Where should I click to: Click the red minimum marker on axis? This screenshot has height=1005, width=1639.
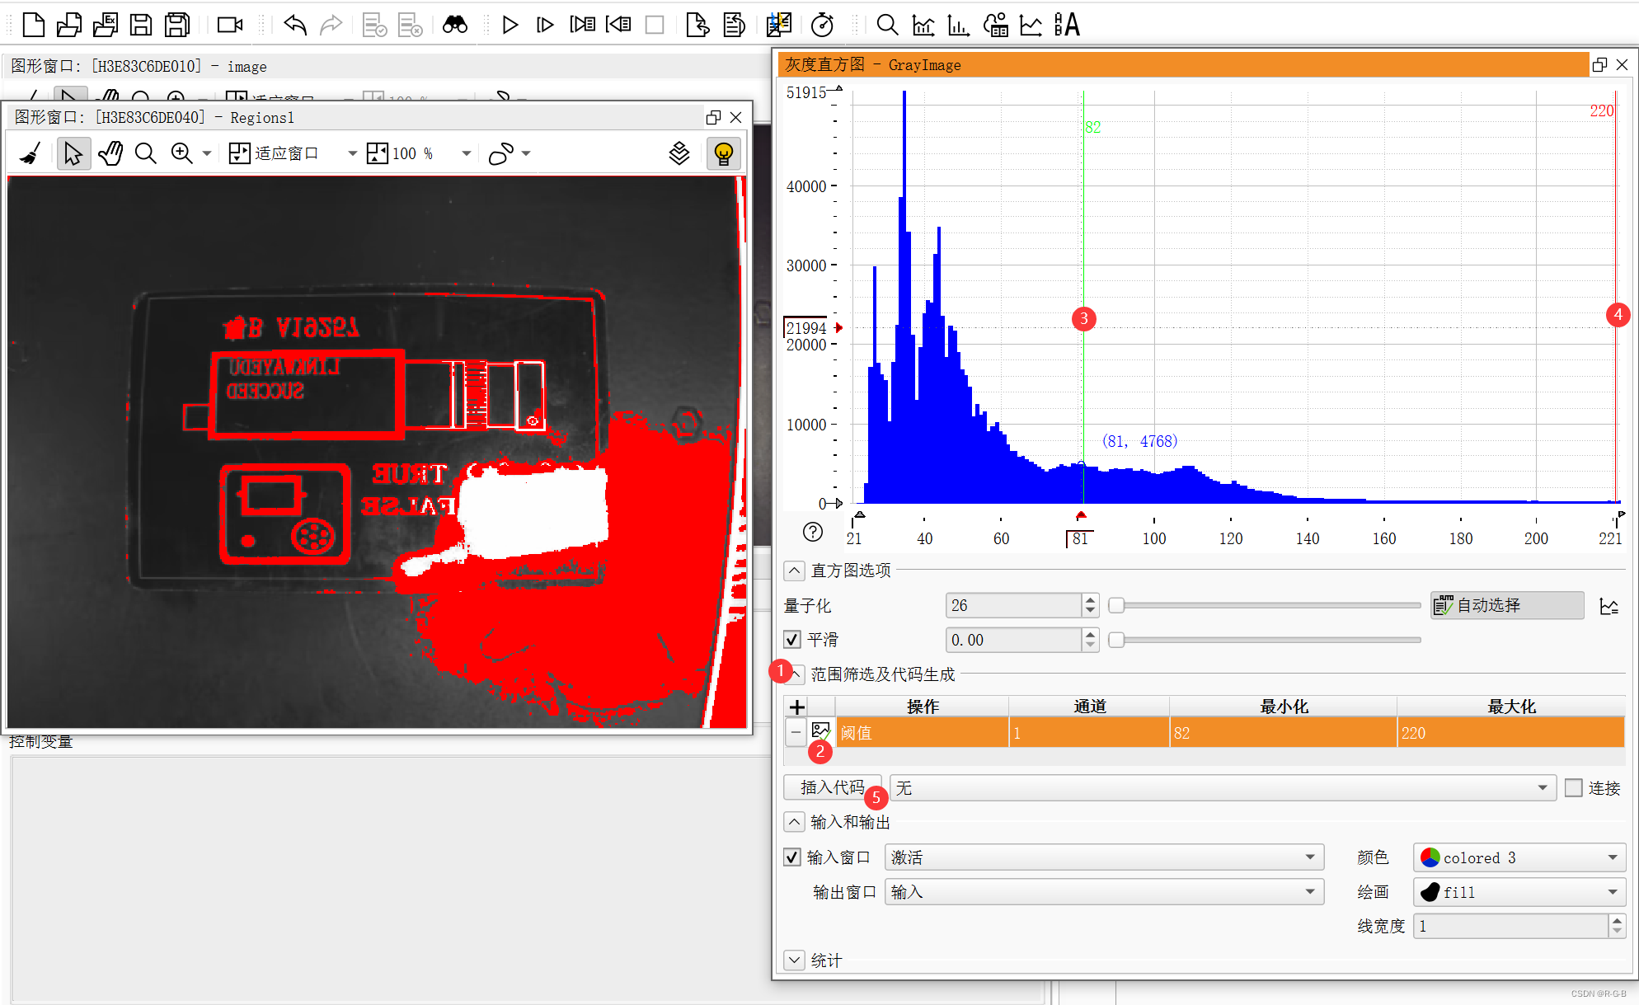(x=1081, y=516)
